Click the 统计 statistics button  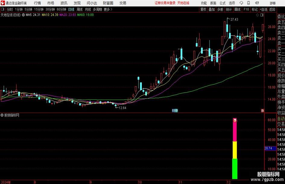click(x=229, y=9)
